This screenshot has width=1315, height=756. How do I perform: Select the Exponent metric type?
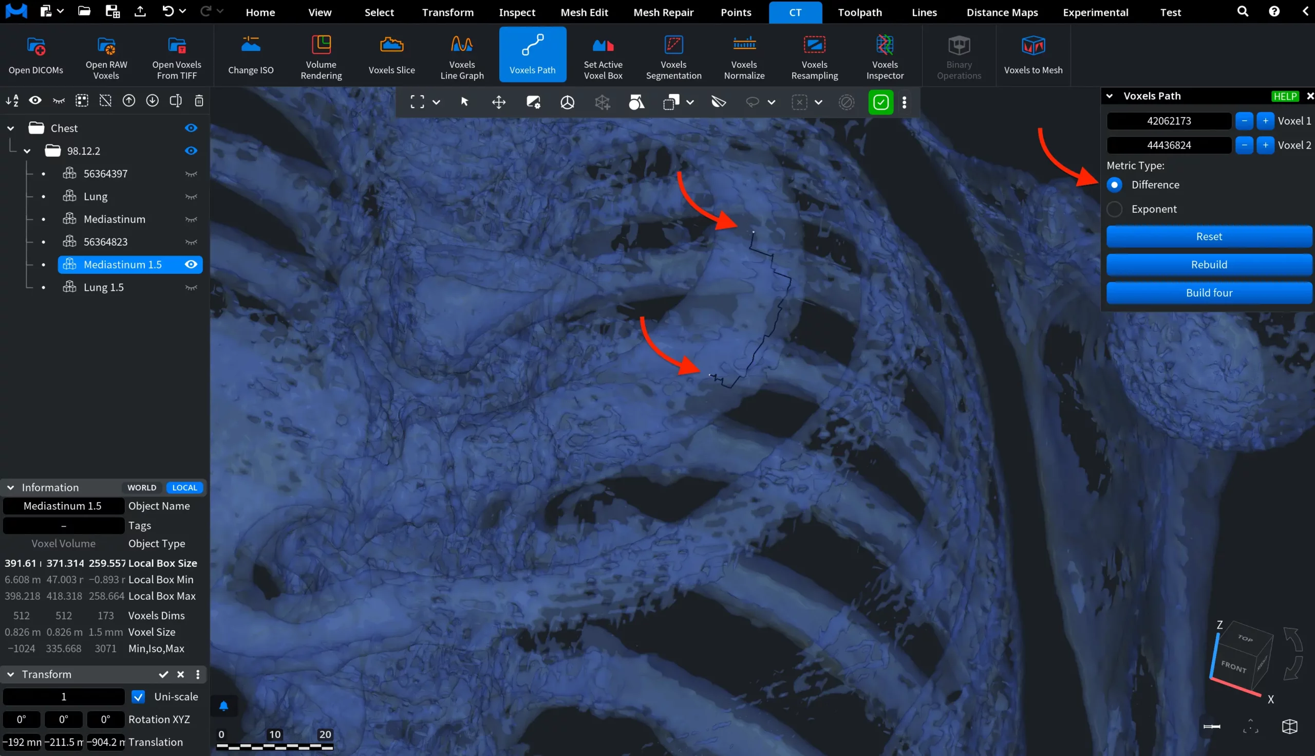coord(1114,209)
